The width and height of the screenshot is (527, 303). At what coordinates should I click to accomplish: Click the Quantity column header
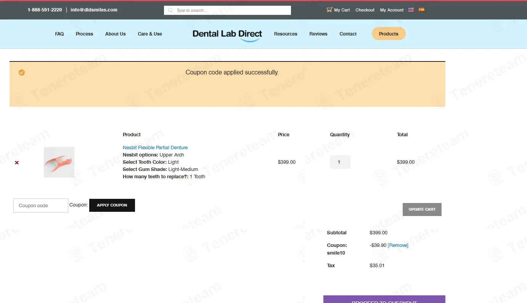click(340, 135)
